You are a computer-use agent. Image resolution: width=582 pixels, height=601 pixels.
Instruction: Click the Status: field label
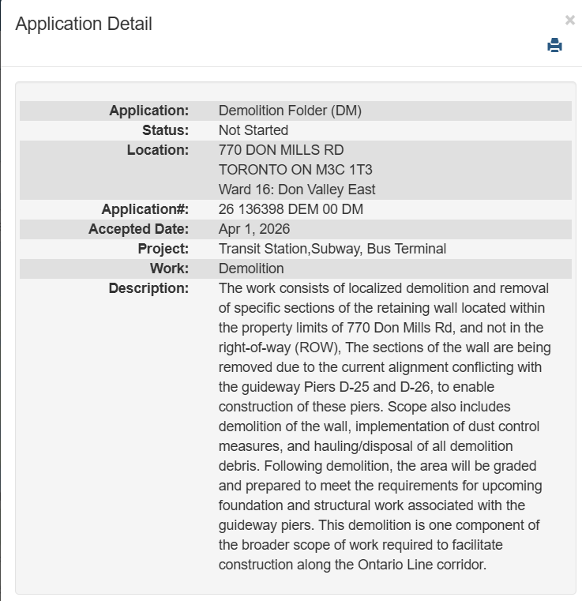(x=165, y=130)
